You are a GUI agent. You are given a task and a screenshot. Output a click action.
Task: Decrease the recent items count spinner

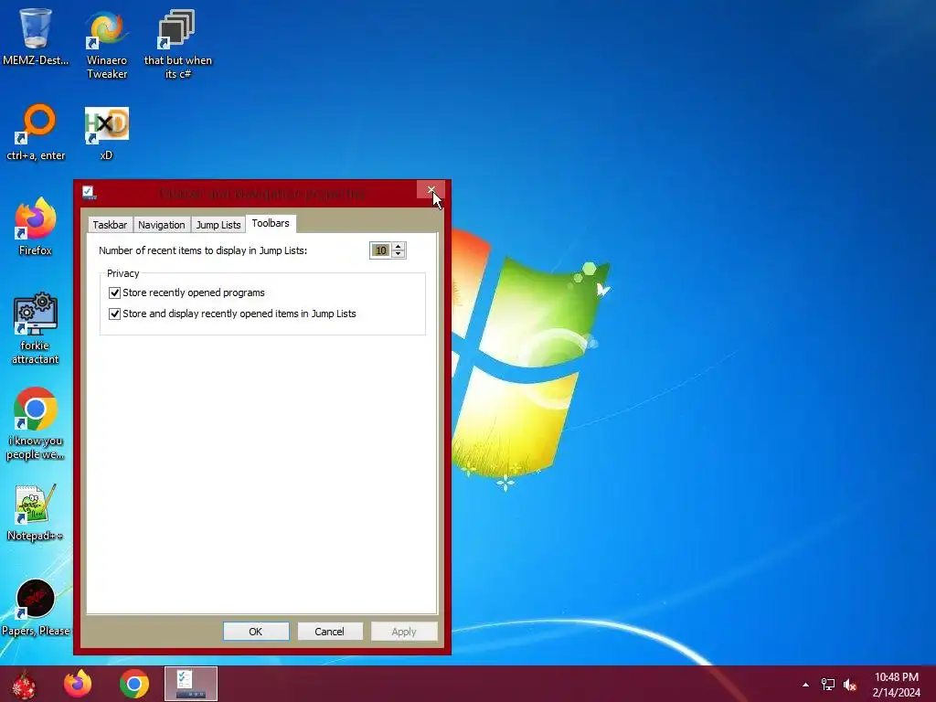click(x=399, y=254)
